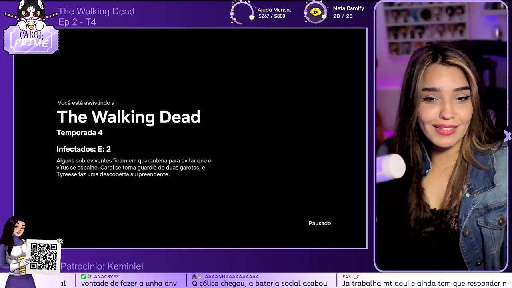
Task: Click message 'vontade de fazer a unha dnv'
Action: (129, 283)
